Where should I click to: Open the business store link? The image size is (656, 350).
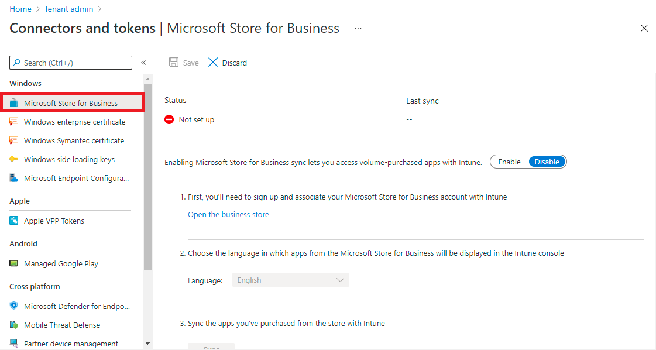click(x=228, y=214)
